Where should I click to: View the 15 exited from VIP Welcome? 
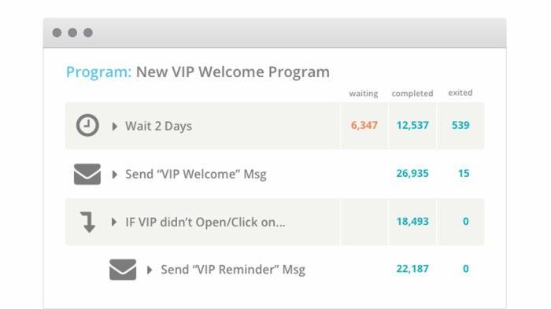(x=464, y=174)
